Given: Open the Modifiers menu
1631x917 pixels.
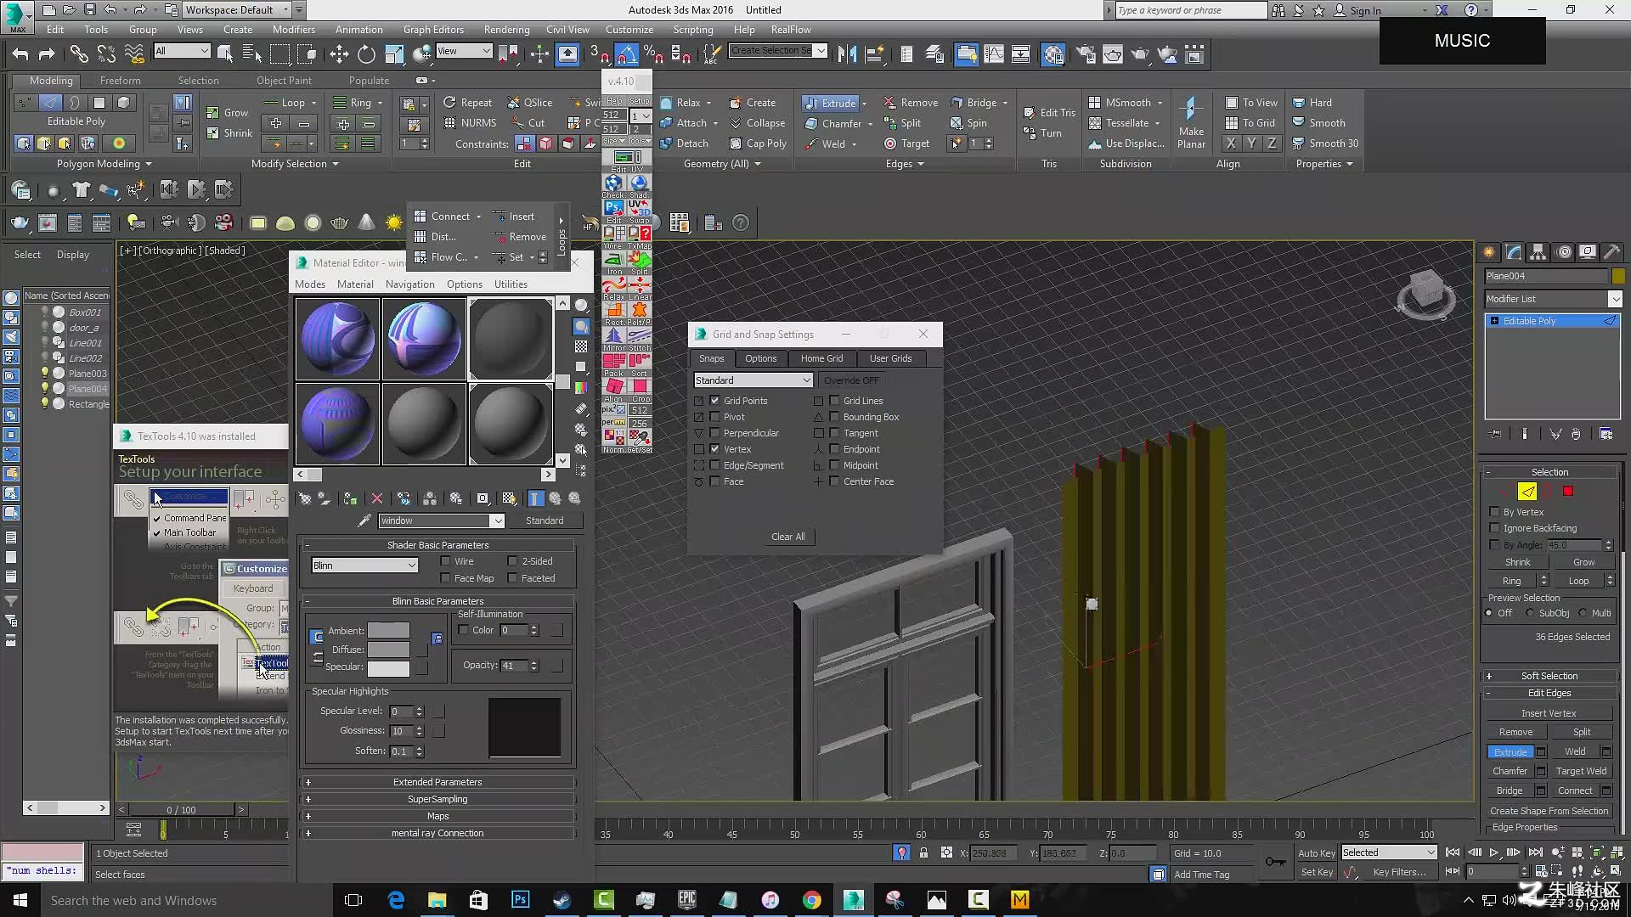Looking at the screenshot, I should pyautogui.click(x=294, y=30).
